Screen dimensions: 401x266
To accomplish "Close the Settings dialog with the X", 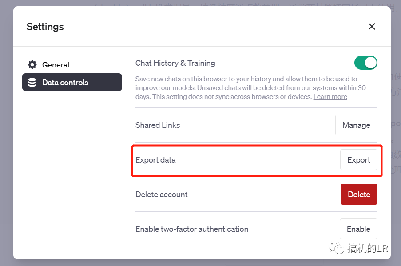I will point(372,27).
